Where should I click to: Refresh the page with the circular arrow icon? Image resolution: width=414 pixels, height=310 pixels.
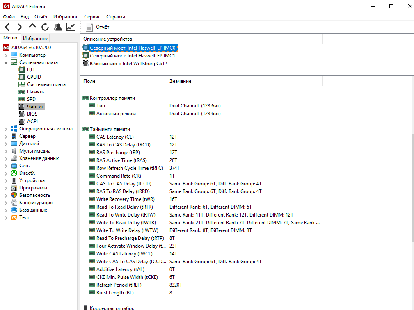[x=45, y=27]
